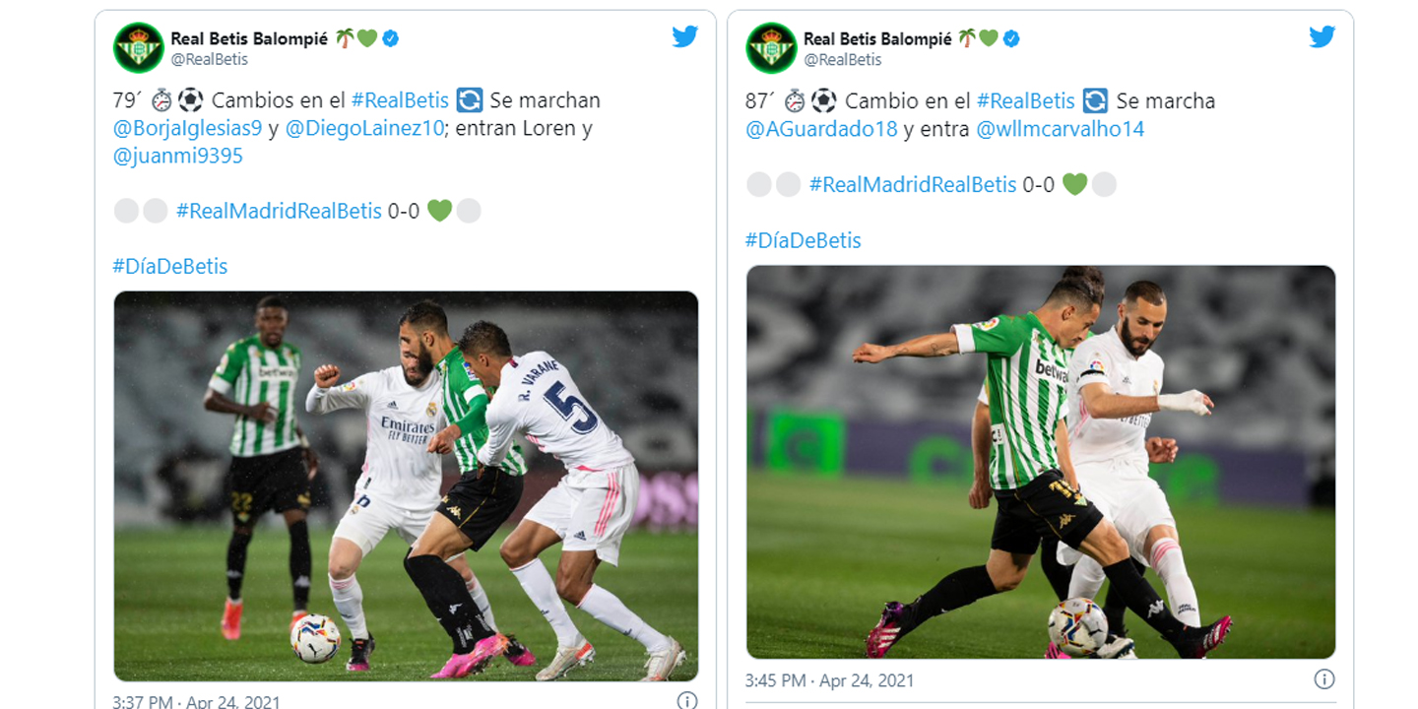Open the @wllmcarvalho14 mention
This screenshot has width=1418, height=709.
(x=1061, y=128)
